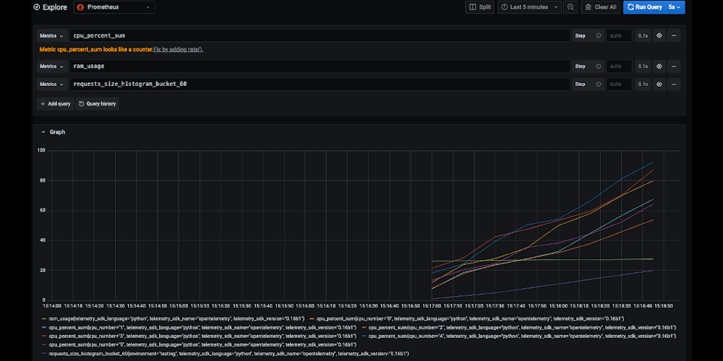Open Metrics selector for the ram_usage query
The height and width of the screenshot is (361, 723).
[x=51, y=66]
